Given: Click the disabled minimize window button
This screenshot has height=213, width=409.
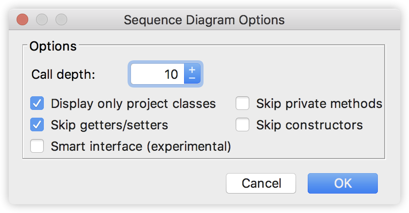Looking at the screenshot, I should [x=42, y=20].
